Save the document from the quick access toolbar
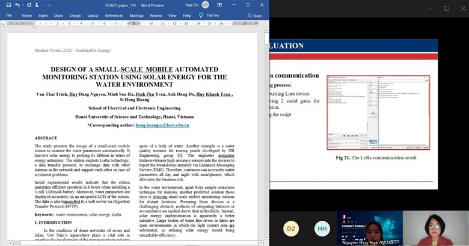The image size is (469, 246). coord(8,5)
